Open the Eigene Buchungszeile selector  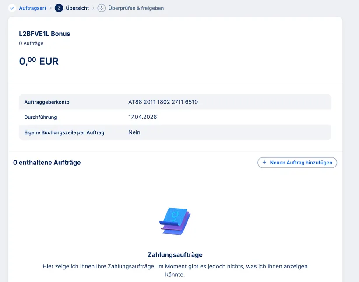(134, 132)
